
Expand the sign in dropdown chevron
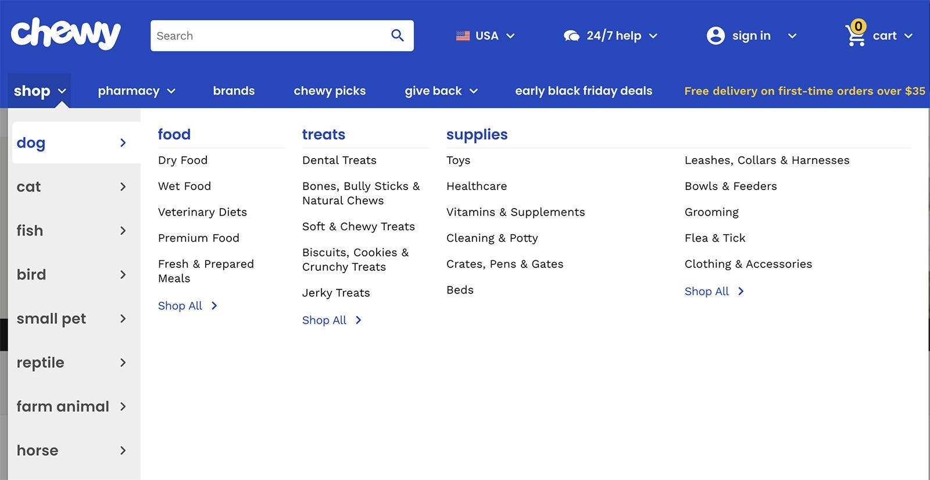click(792, 36)
